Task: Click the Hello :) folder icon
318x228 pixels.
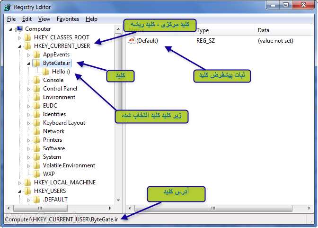Action: click(x=45, y=72)
